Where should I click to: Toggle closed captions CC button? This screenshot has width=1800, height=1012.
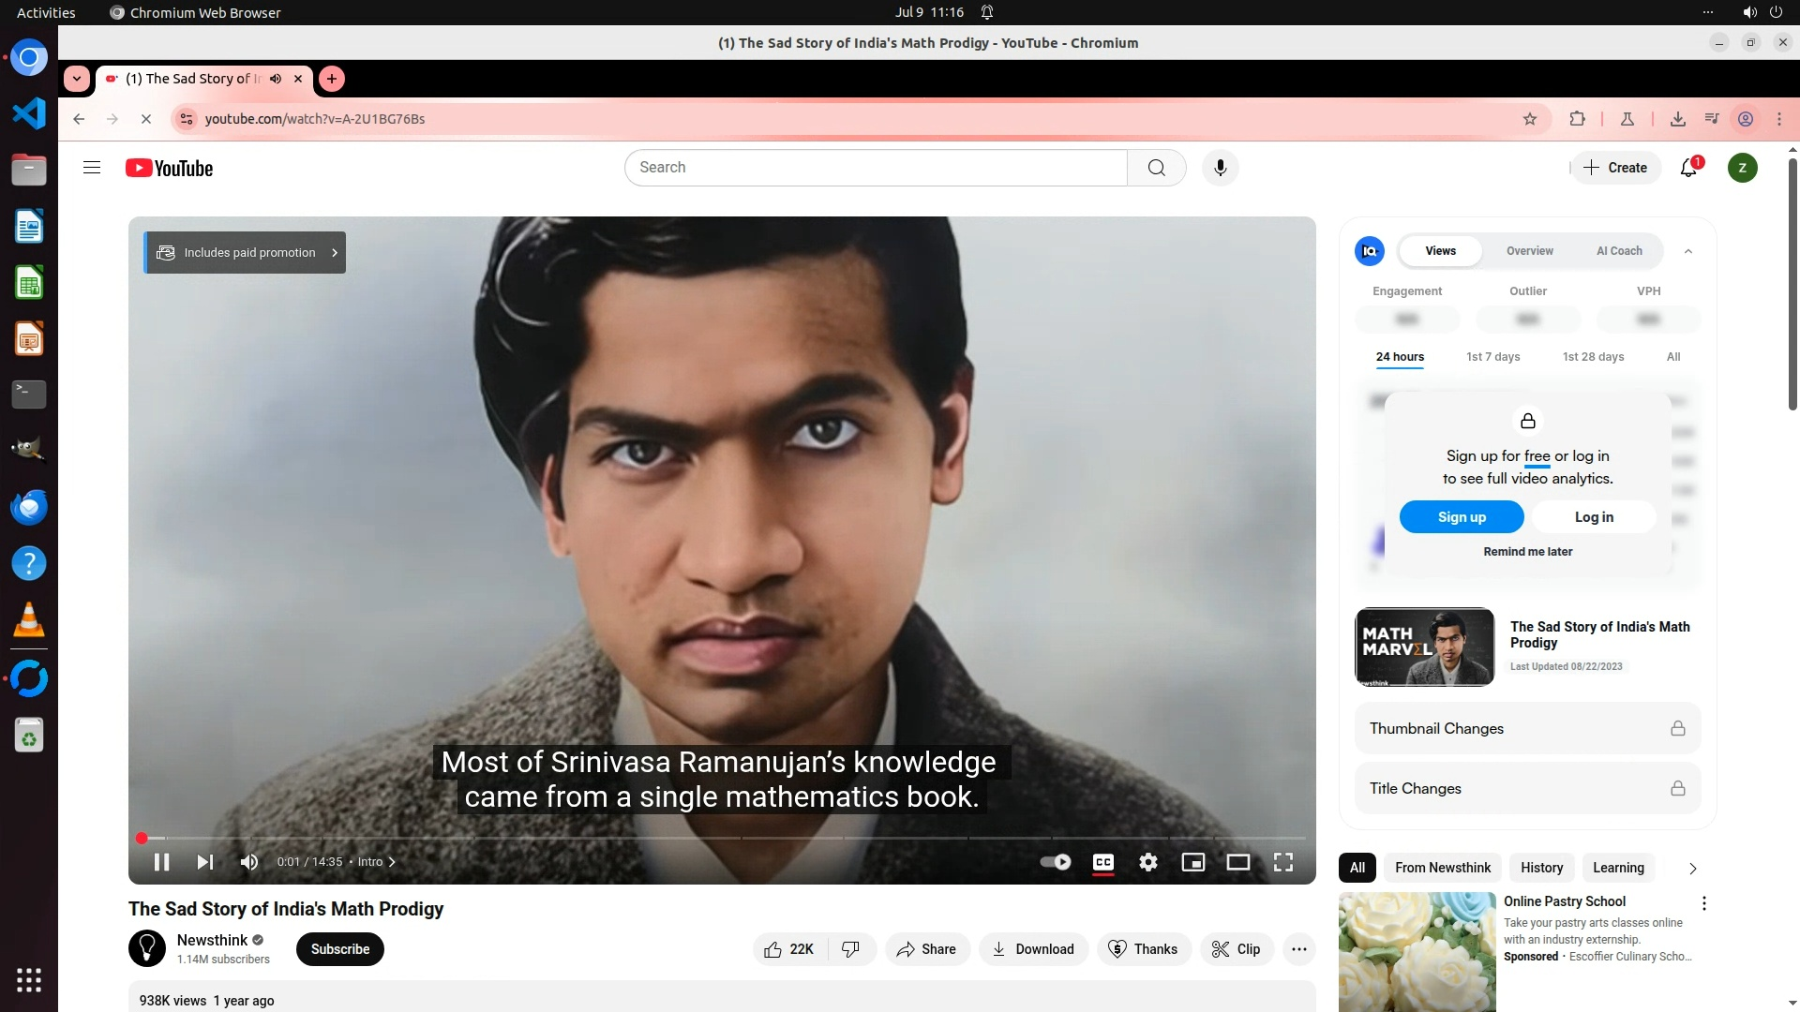(x=1103, y=862)
